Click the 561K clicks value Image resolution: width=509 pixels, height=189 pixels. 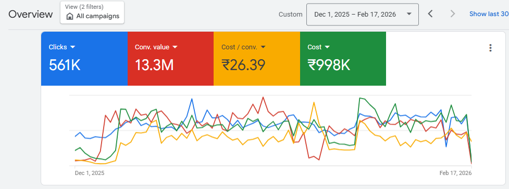click(x=64, y=65)
